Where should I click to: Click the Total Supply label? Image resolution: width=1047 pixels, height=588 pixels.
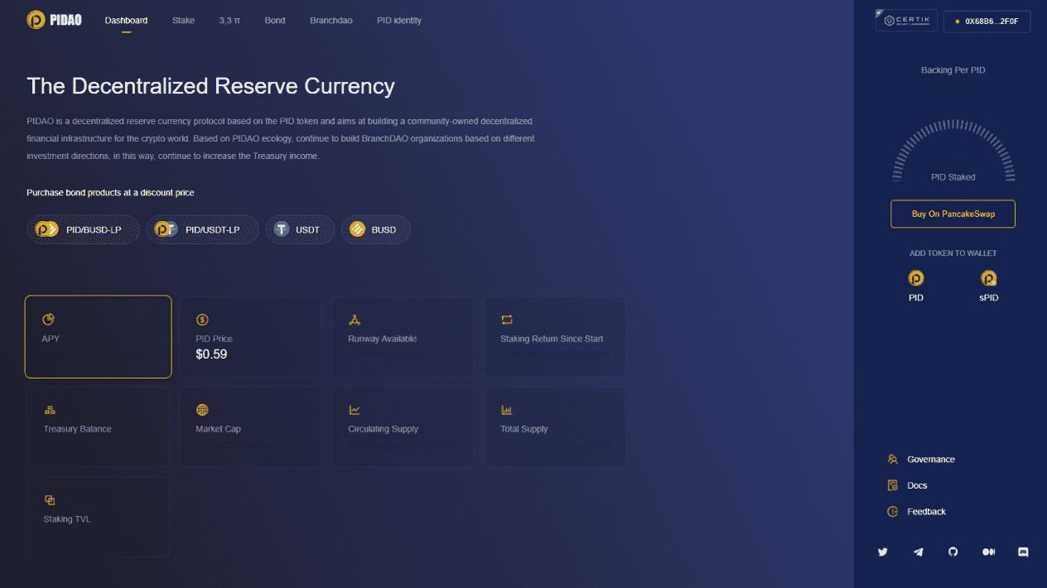[523, 429]
